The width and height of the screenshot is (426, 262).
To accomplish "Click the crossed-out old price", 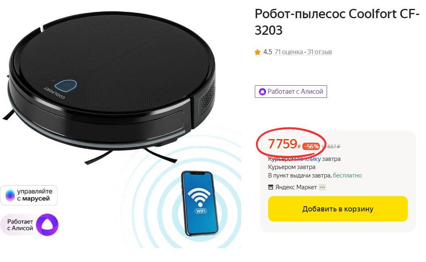I will click(x=331, y=147).
